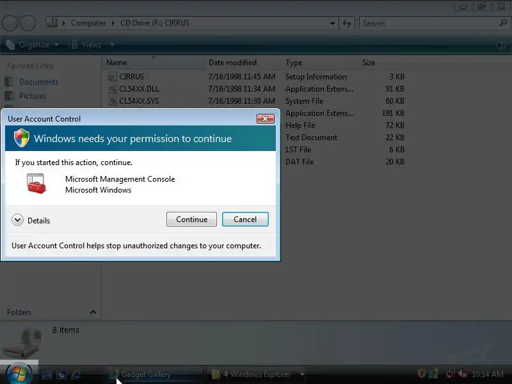Sort by the Size column header
Viewport: 512px width, 384px height.
point(383,62)
